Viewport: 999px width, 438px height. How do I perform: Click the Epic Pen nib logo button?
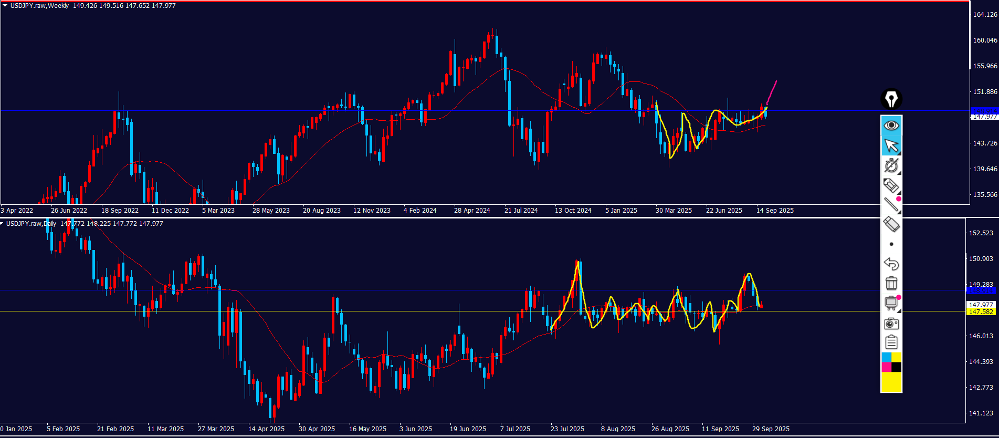click(891, 99)
